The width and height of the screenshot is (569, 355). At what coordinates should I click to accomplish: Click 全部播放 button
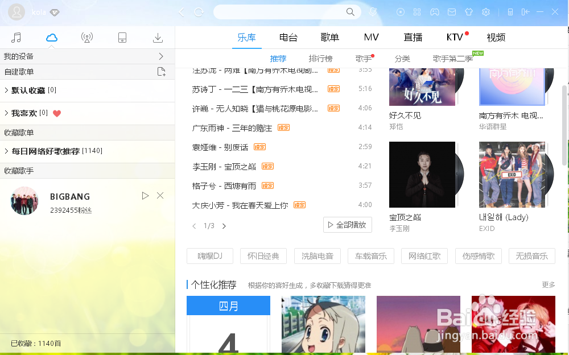(x=348, y=225)
